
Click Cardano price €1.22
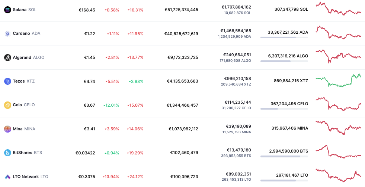pyautogui.click(x=90, y=34)
